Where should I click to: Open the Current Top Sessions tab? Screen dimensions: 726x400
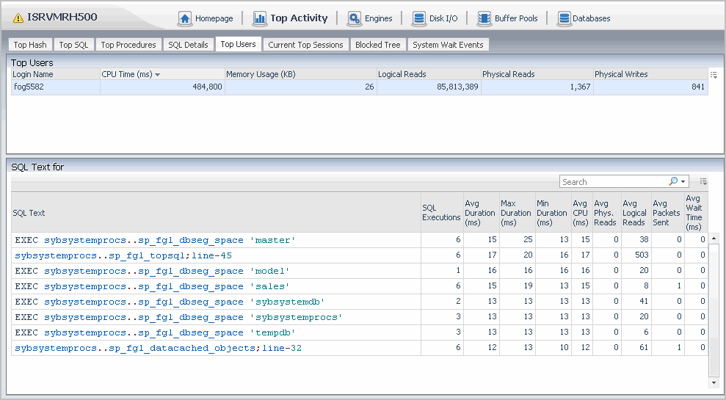305,45
